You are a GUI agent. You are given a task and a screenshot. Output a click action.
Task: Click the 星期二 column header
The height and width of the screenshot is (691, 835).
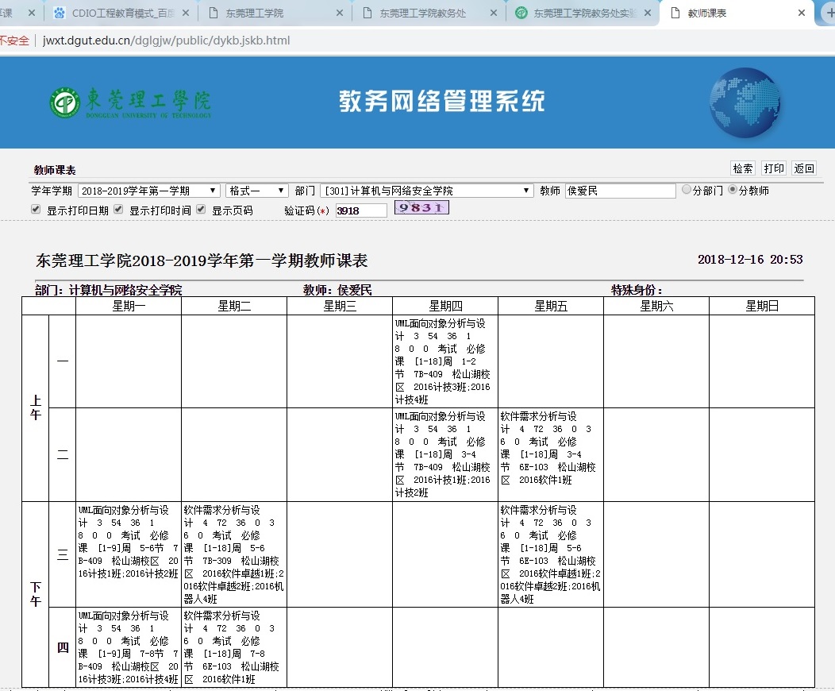pos(234,306)
